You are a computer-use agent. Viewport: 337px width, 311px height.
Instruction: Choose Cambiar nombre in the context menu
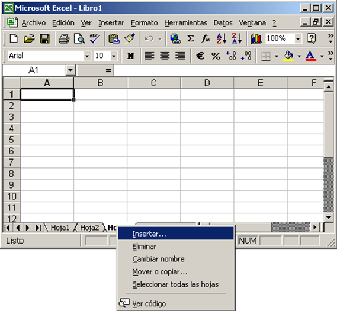[175, 259]
